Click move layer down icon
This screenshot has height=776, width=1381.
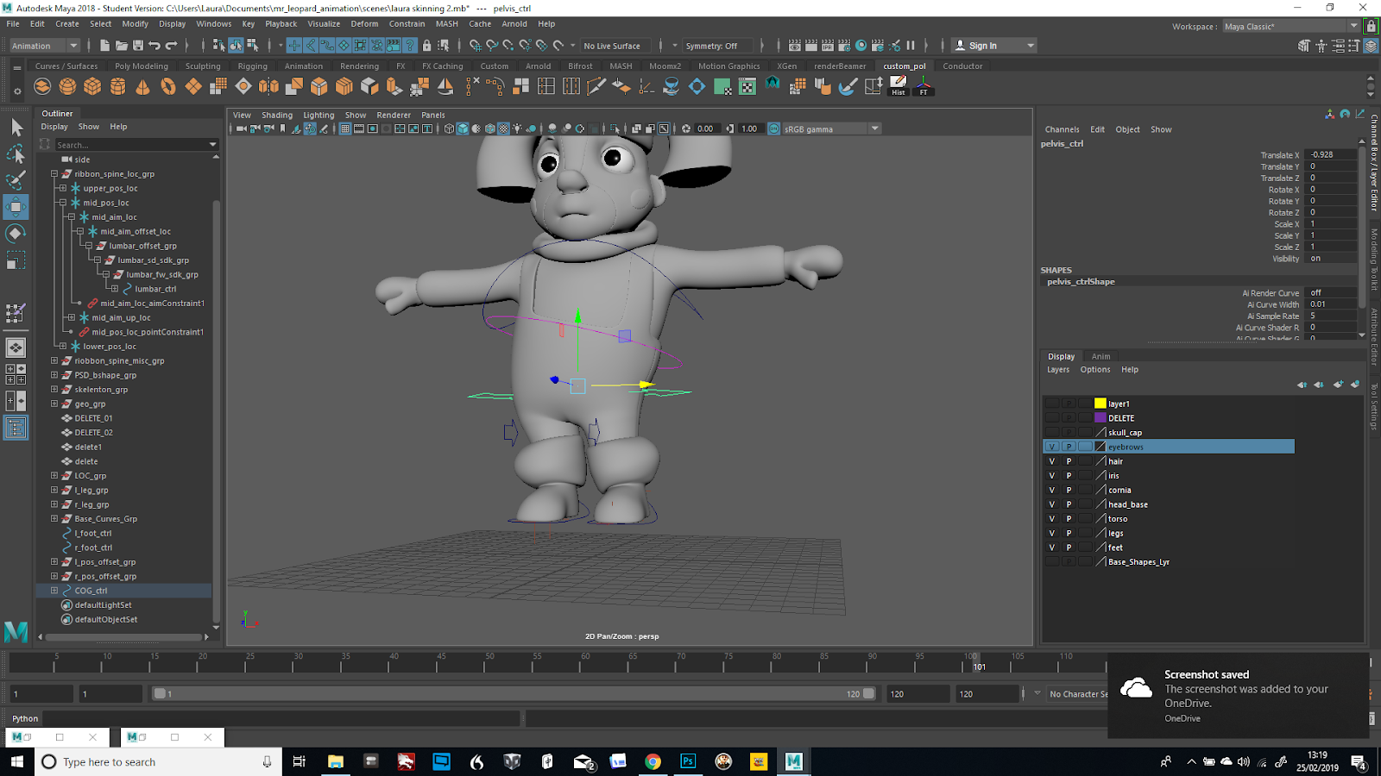tap(1319, 385)
